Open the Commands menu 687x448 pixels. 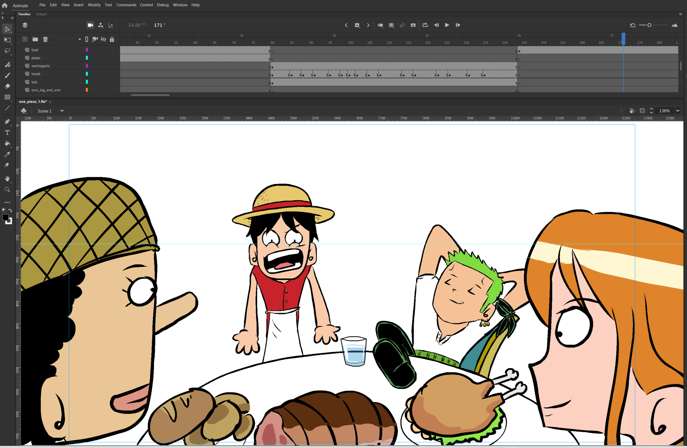(126, 5)
